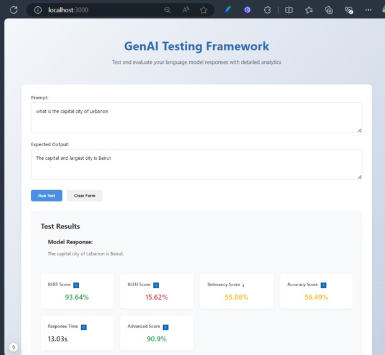Click the Test Results heading
385x355 pixels.
point(60,226)
